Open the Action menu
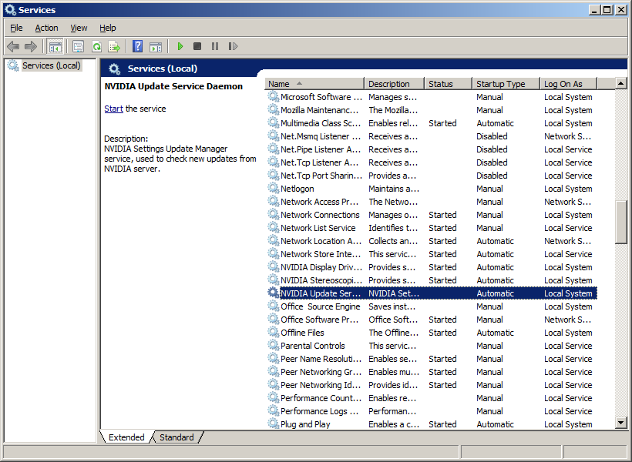 coord(46,28)
